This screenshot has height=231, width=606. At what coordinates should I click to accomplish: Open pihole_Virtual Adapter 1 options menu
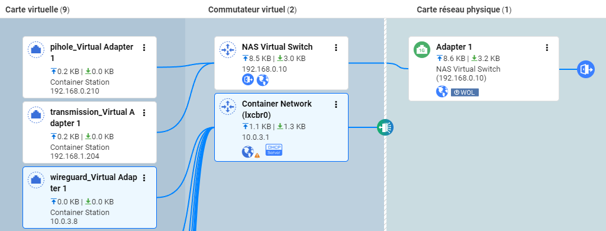click(x=144, y=47)
